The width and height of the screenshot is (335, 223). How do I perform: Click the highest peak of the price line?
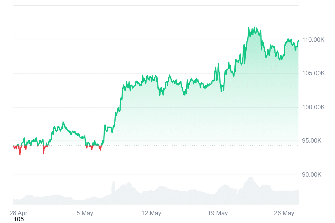pos(248,27)
